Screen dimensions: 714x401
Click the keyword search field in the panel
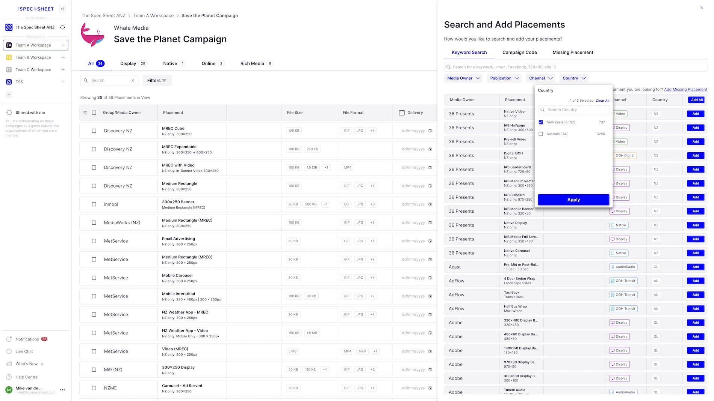click(575, 67)
